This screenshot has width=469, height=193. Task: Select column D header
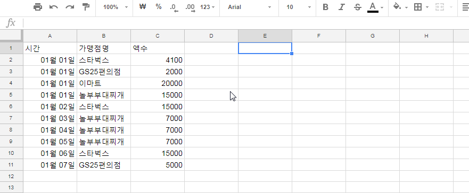(211, 36)
